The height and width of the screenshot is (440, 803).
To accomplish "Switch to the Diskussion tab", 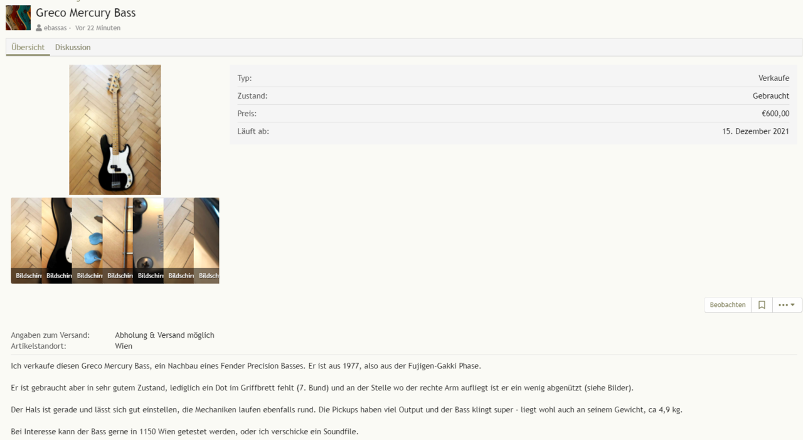I will tap(73, 48).
